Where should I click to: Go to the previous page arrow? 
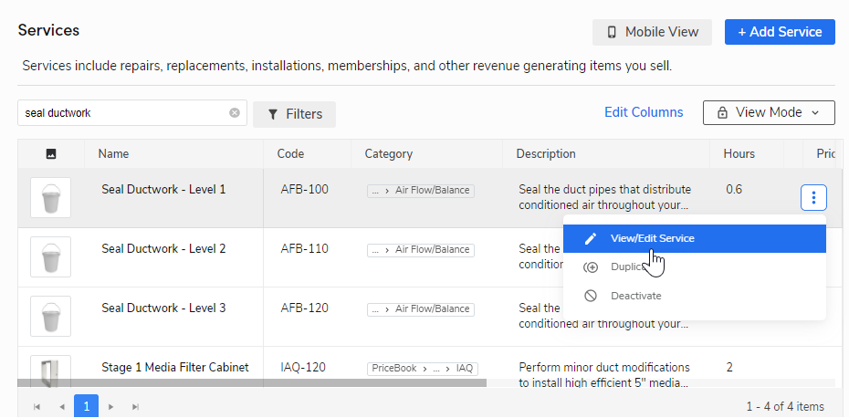62,407
